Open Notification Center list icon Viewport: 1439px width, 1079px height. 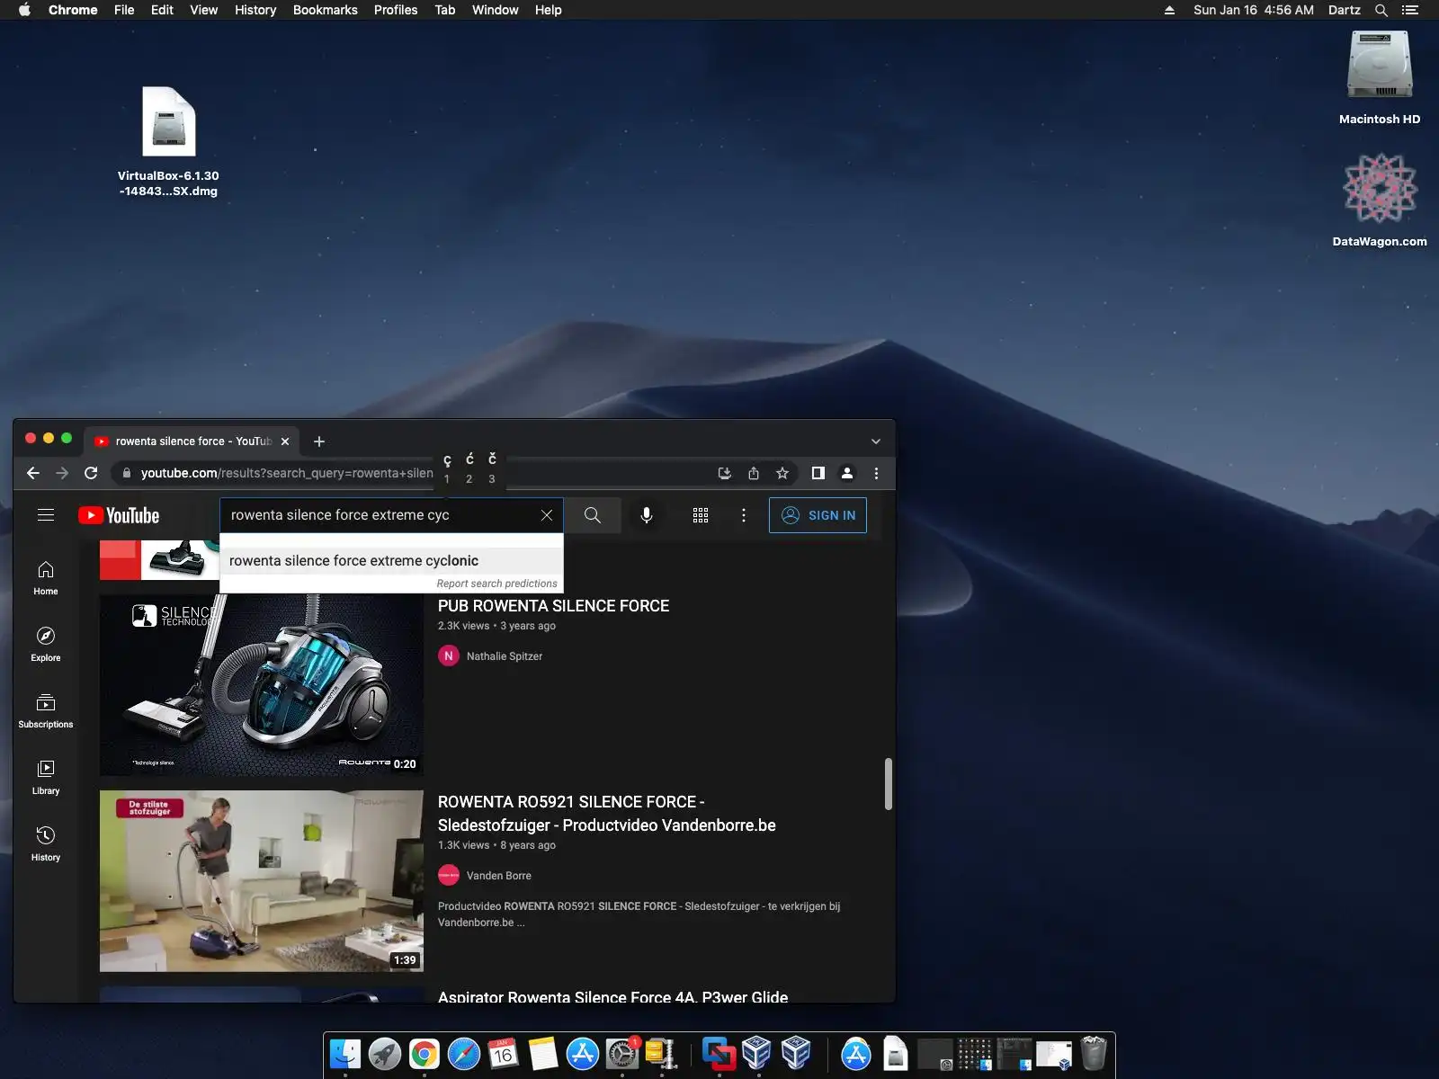click(1410, 10)
